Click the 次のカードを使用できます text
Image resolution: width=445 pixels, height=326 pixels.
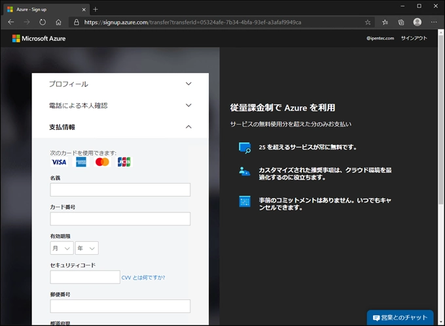pyautogui.click(x=83, y=153)
